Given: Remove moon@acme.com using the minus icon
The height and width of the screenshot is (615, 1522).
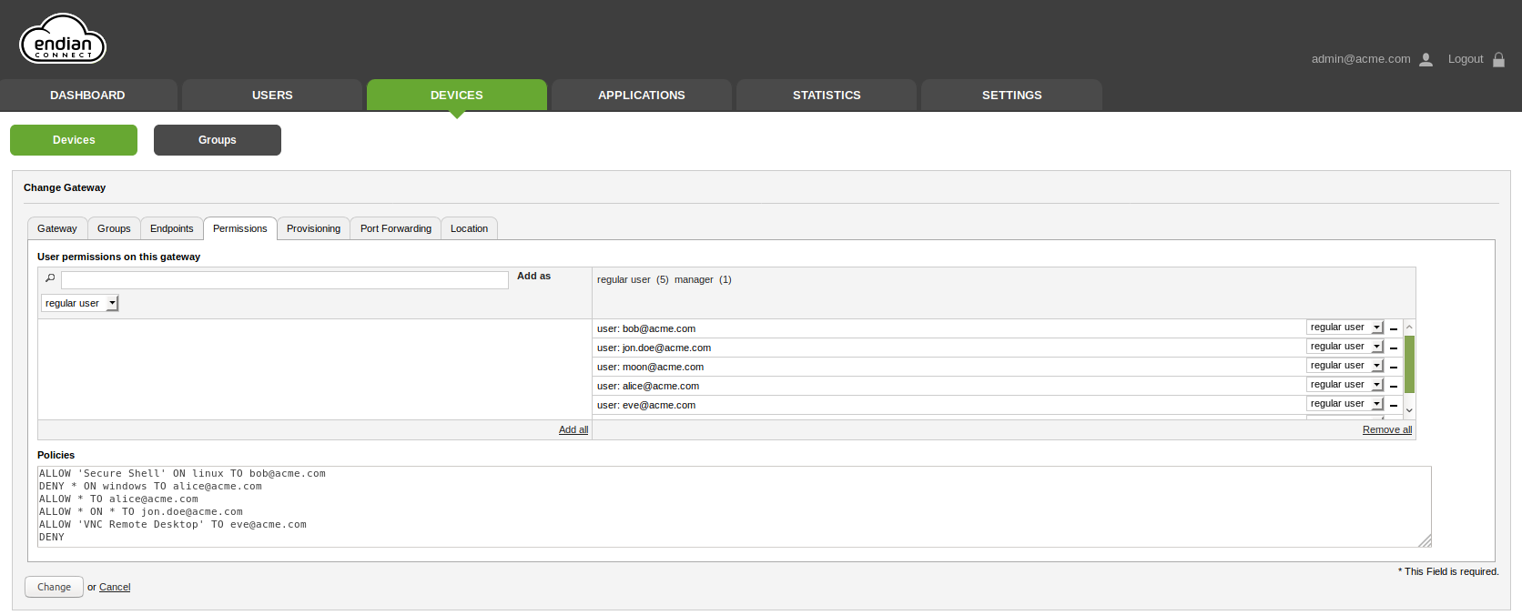Looking at the screenshot, I should 1393,367.
